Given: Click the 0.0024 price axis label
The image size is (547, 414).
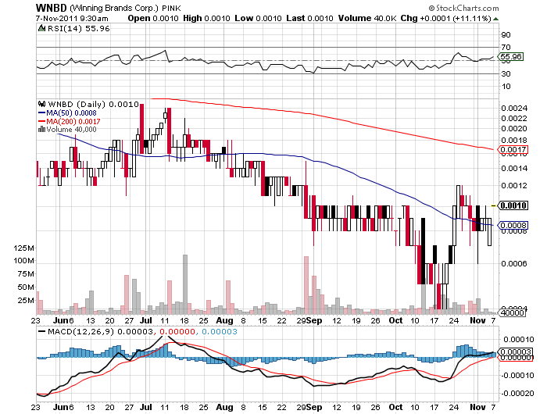Looking at the screenshot, I should (514, 109).
